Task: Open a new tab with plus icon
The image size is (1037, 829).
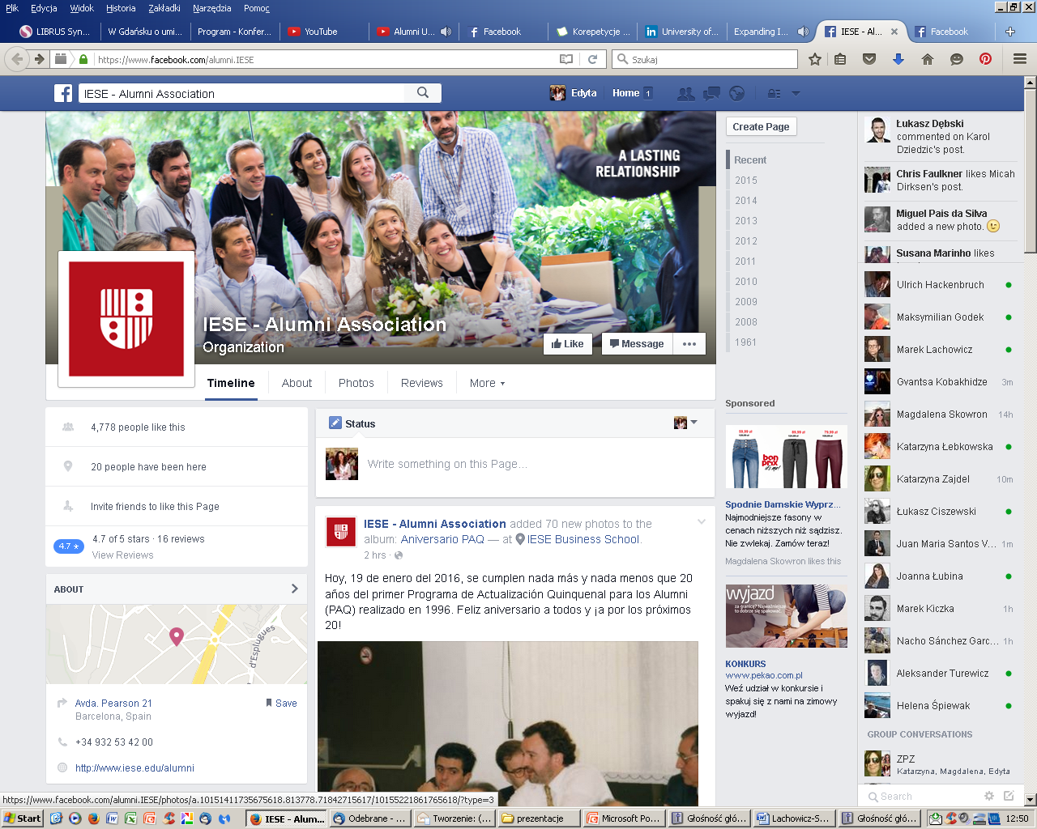Action: (x=1010, y=32)
